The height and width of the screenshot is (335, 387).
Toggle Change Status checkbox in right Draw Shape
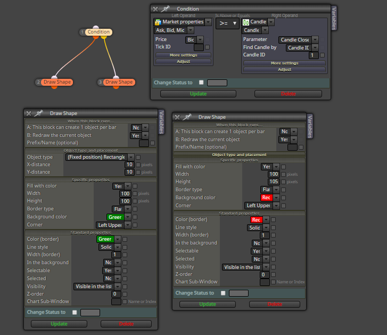[x=223, y=293]
